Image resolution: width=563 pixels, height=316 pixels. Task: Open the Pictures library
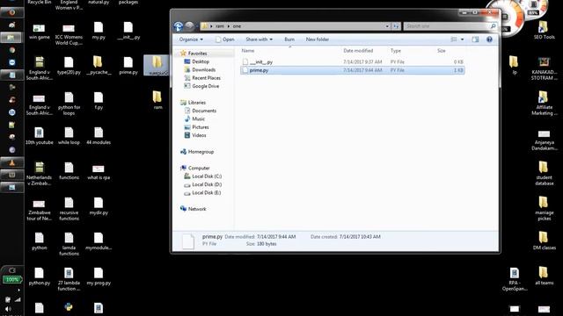coord(201,127)
